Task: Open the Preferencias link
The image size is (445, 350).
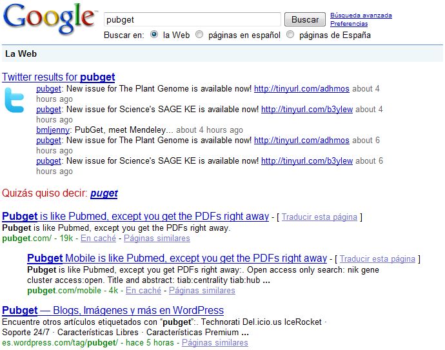Action: pos(349,24)
